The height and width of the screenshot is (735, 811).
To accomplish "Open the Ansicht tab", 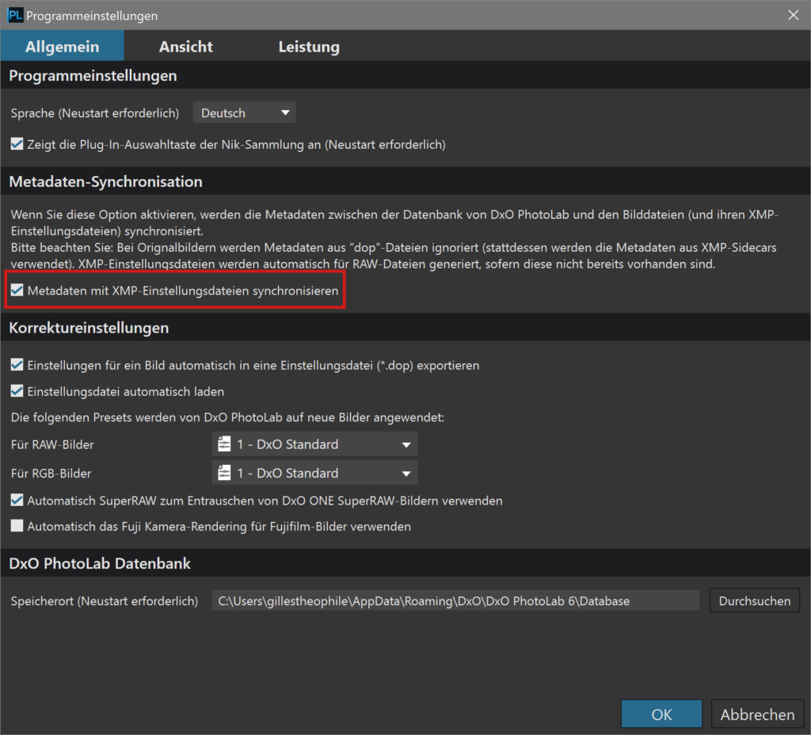I will click(x=185, y=47).
